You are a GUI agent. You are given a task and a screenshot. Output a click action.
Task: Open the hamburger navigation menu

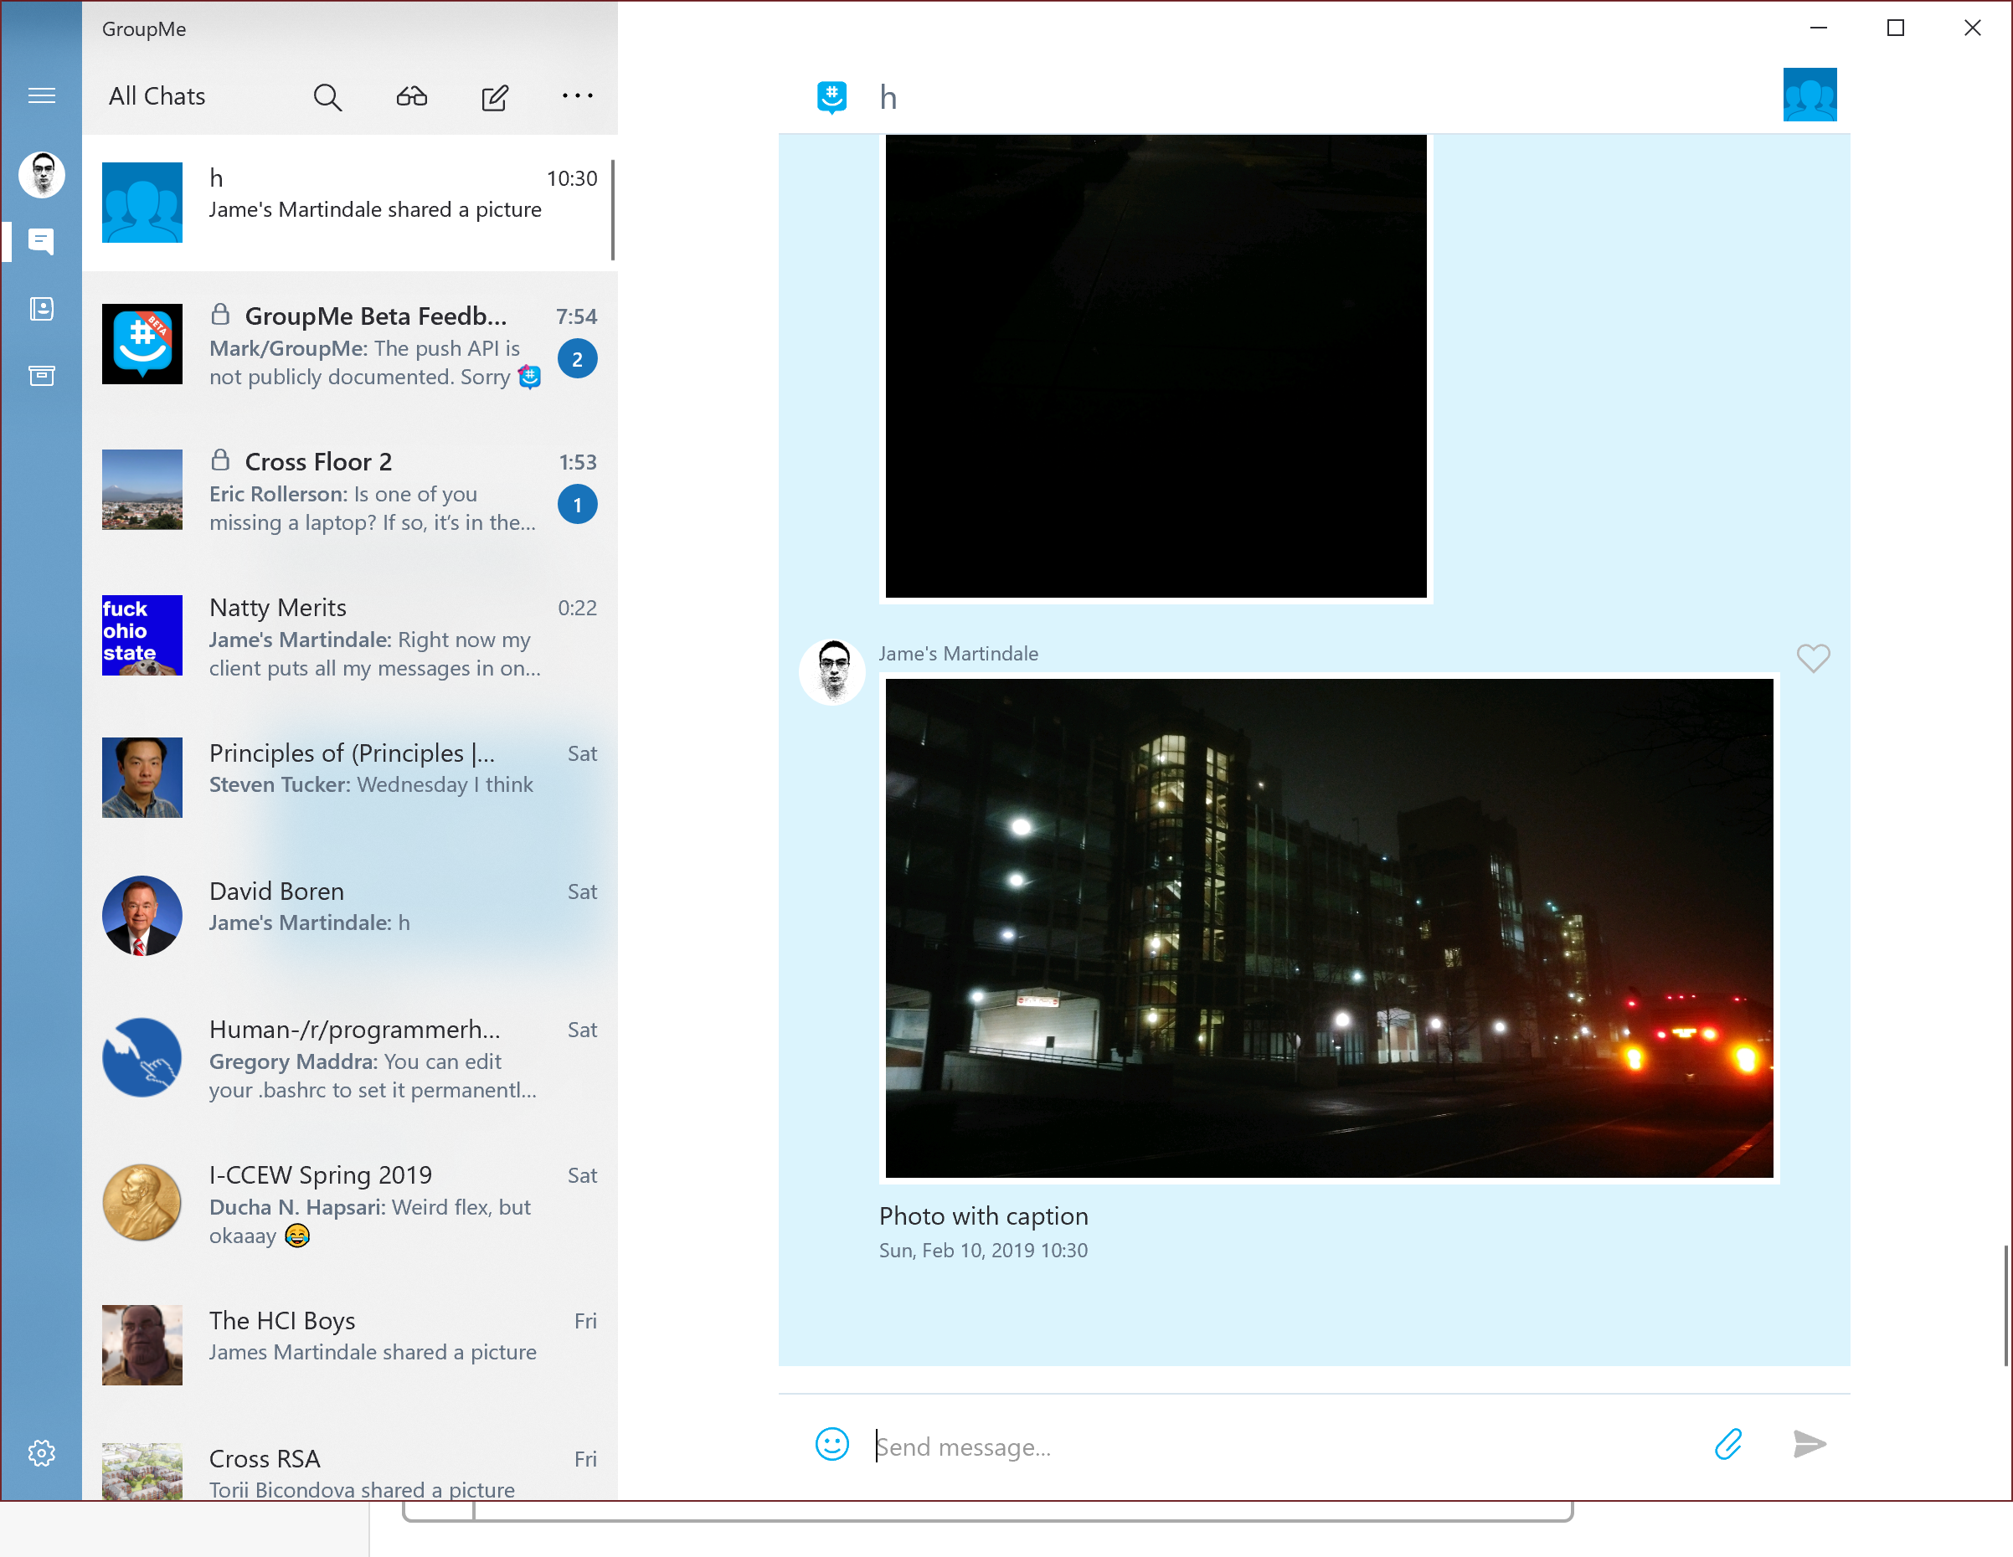pyautogui.click(x=42, y=95)
